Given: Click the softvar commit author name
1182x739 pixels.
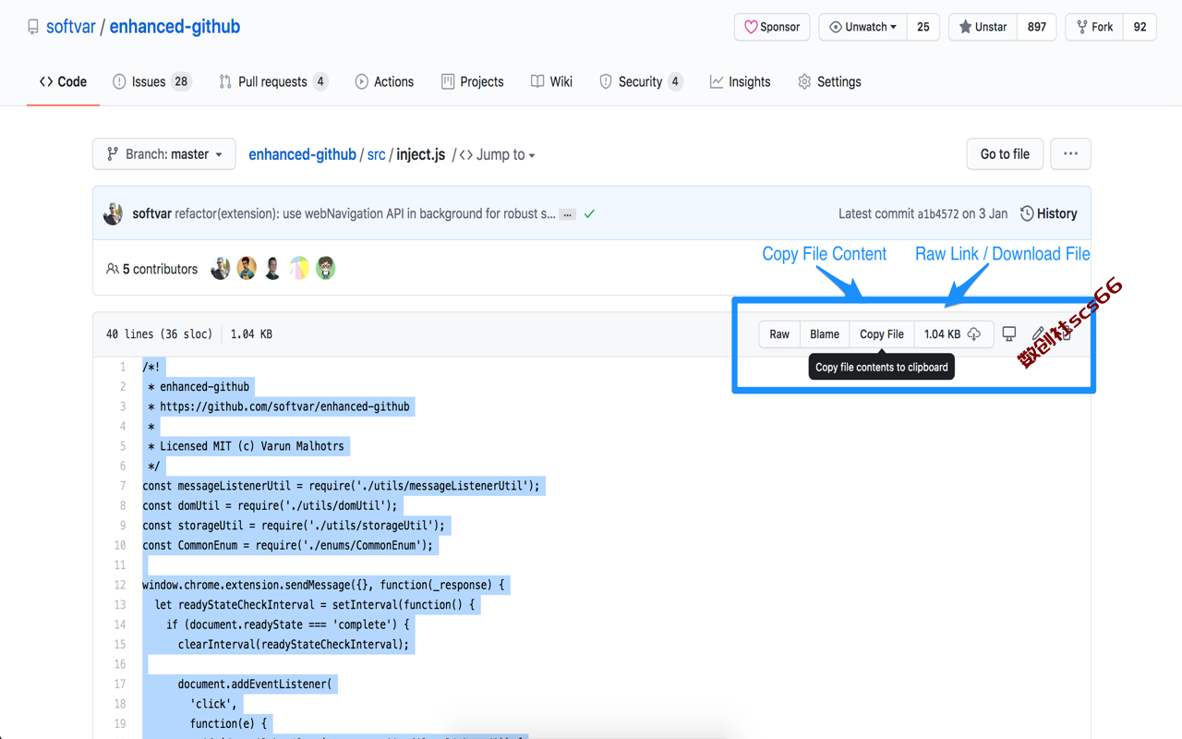Looking at the screenshot, I should click(151, 213).
